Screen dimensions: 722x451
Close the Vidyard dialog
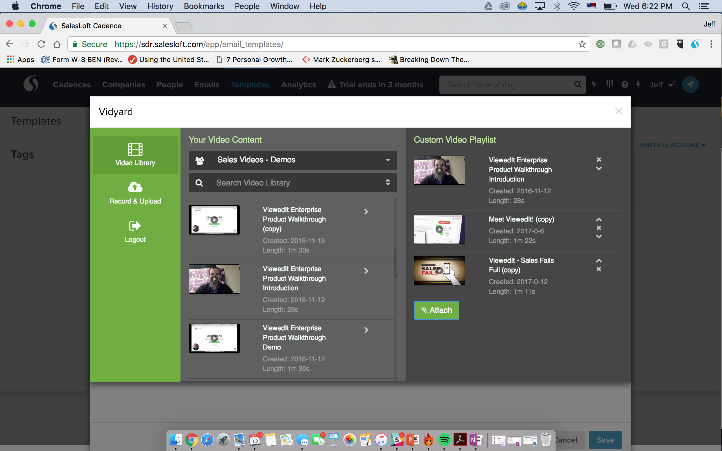click(x=618, y=111)
